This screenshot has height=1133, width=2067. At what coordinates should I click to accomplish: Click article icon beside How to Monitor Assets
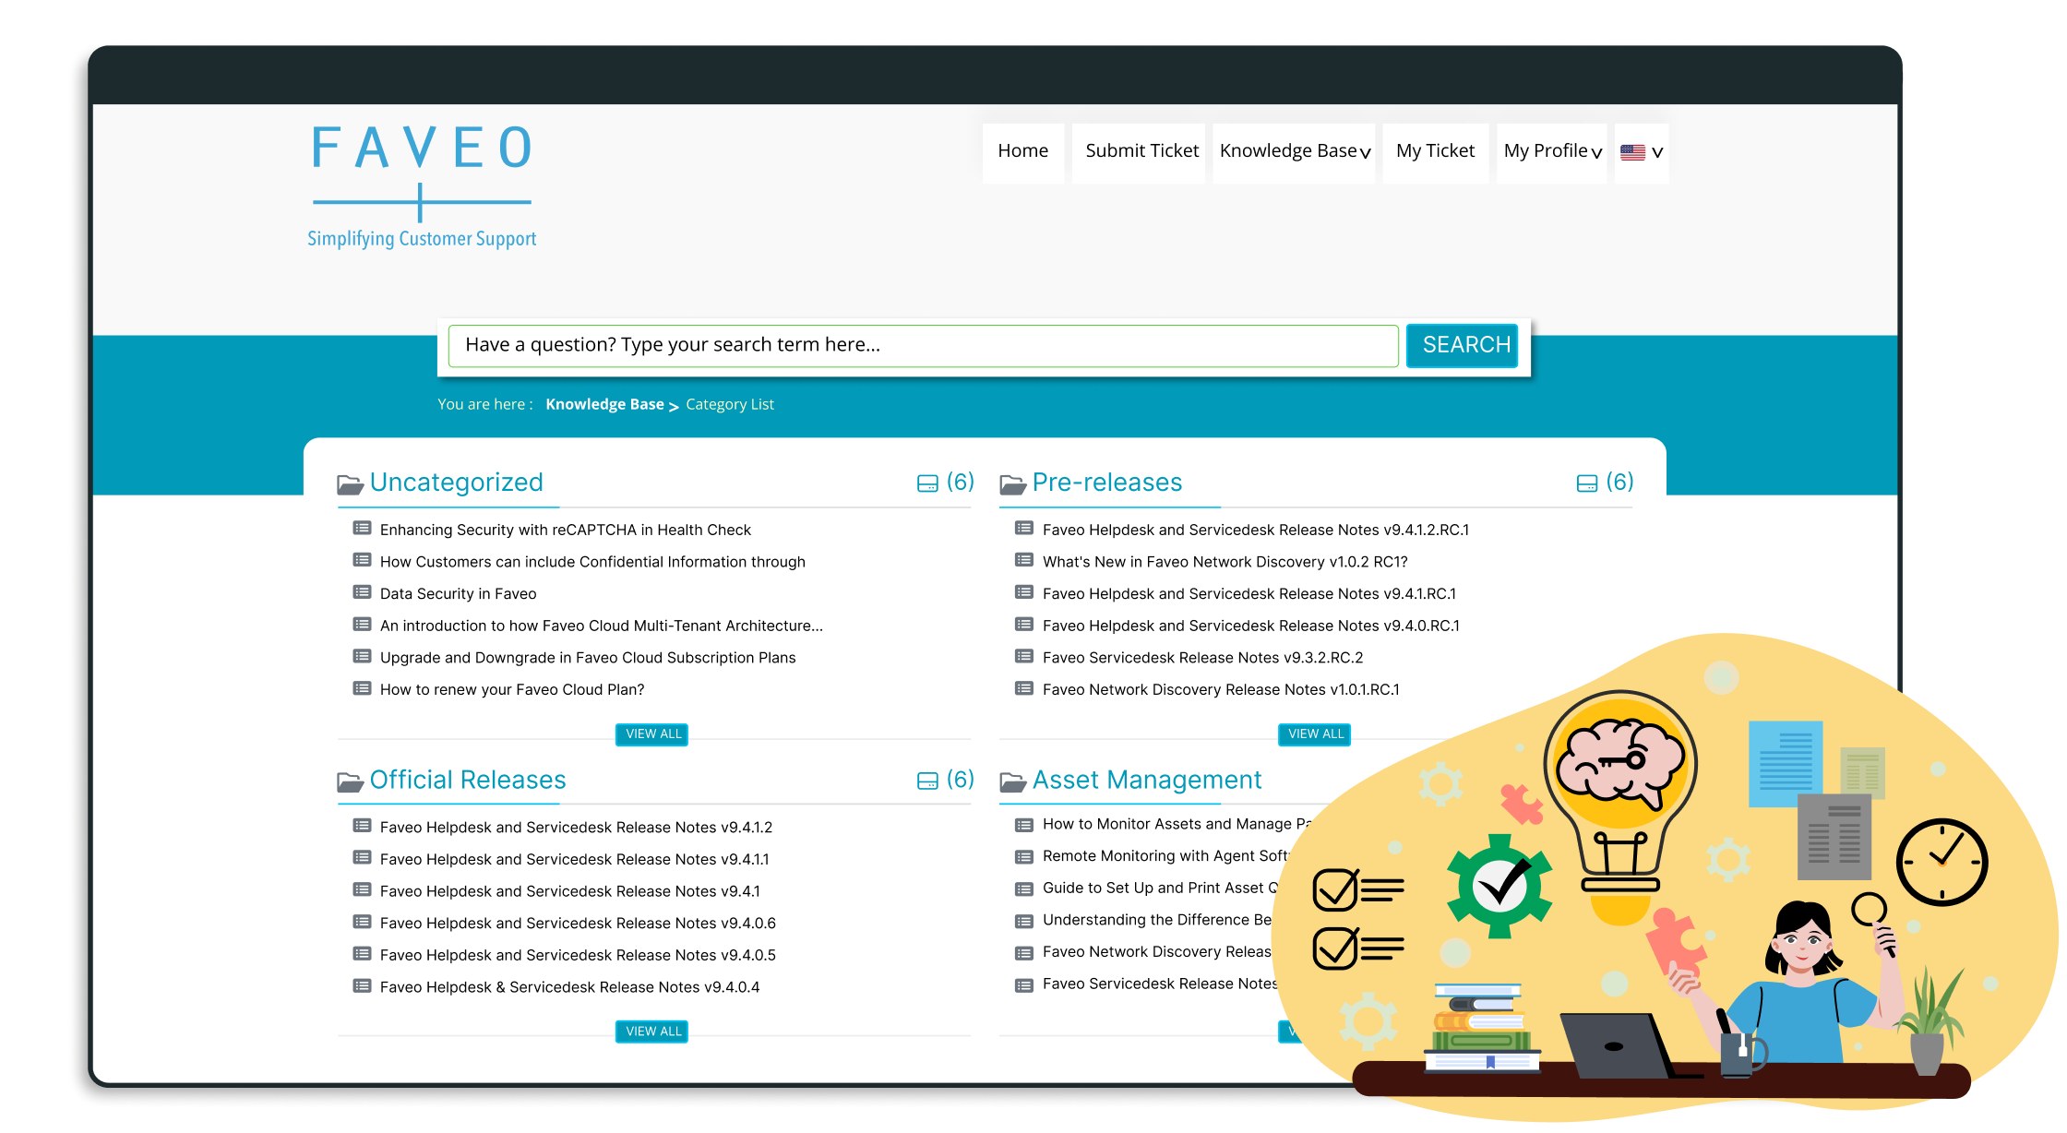click(x=1024, y=825)
